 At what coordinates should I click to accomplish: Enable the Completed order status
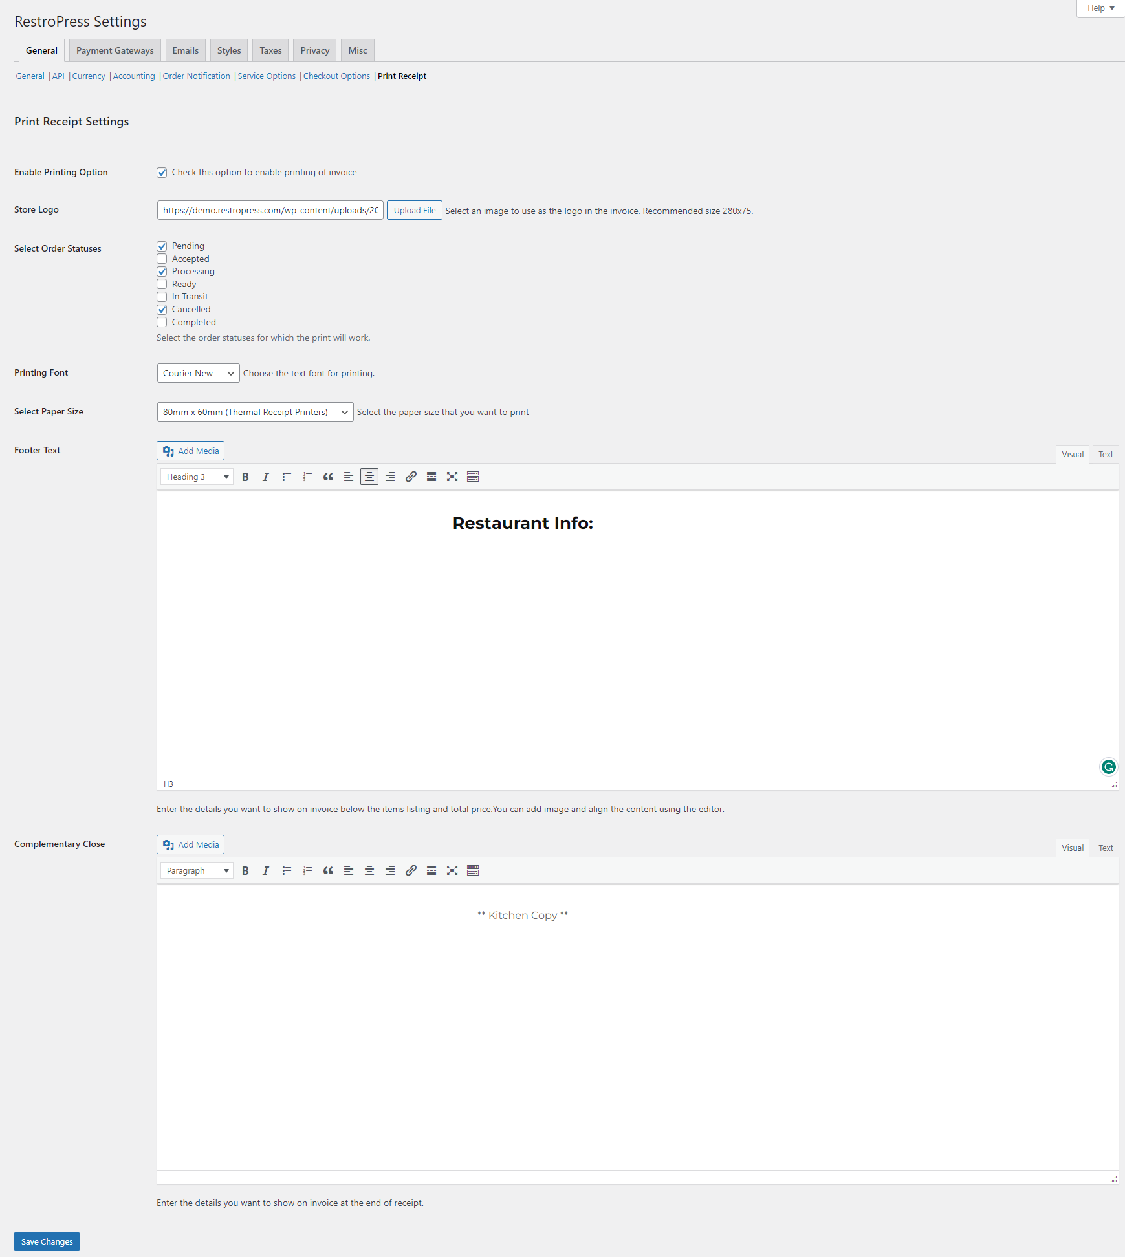point(162,322)
